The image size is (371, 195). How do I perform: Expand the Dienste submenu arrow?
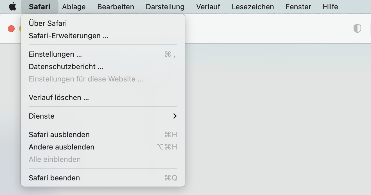[x=175, y=116]
